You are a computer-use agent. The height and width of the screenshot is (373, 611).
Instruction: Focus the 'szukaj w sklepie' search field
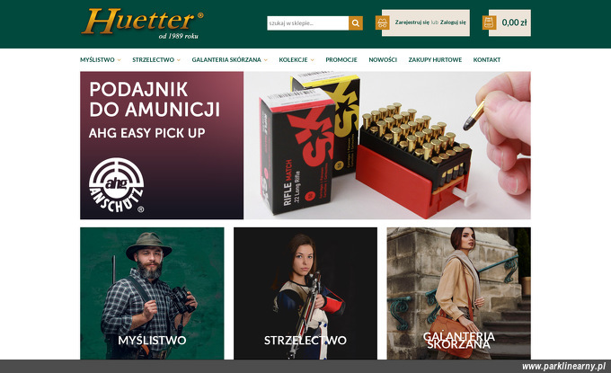click(x=308, y=23)
